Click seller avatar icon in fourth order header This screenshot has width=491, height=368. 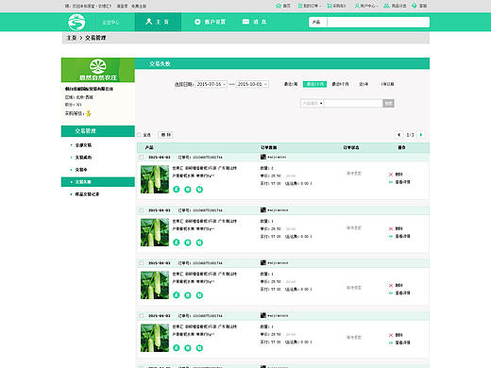(x=263, y=315)
